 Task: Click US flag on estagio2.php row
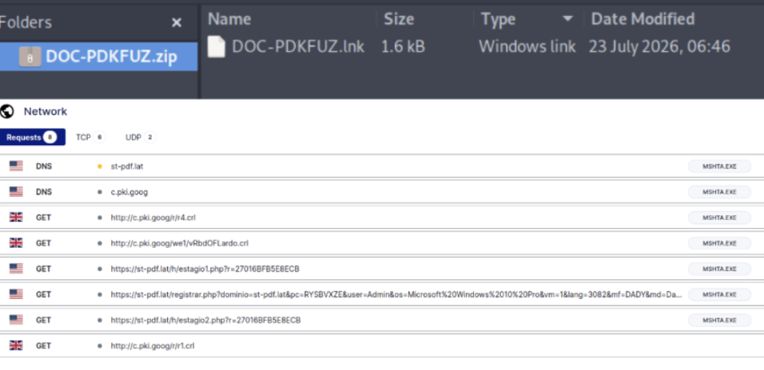tap(16, 320)
